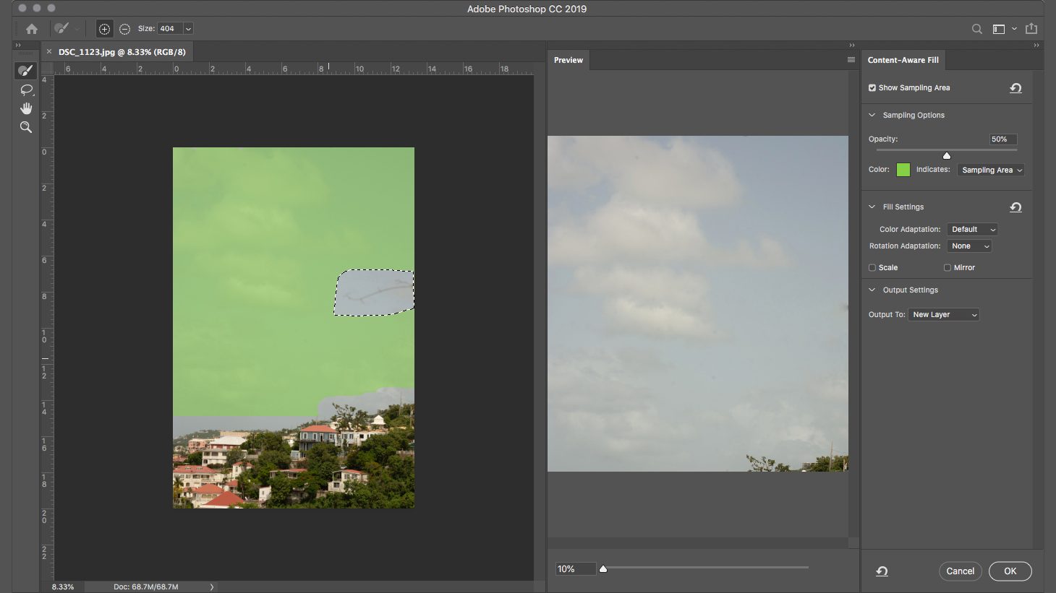Open the brush Size dropdown
Screen dimensions: 1056x593
point(188,29)
